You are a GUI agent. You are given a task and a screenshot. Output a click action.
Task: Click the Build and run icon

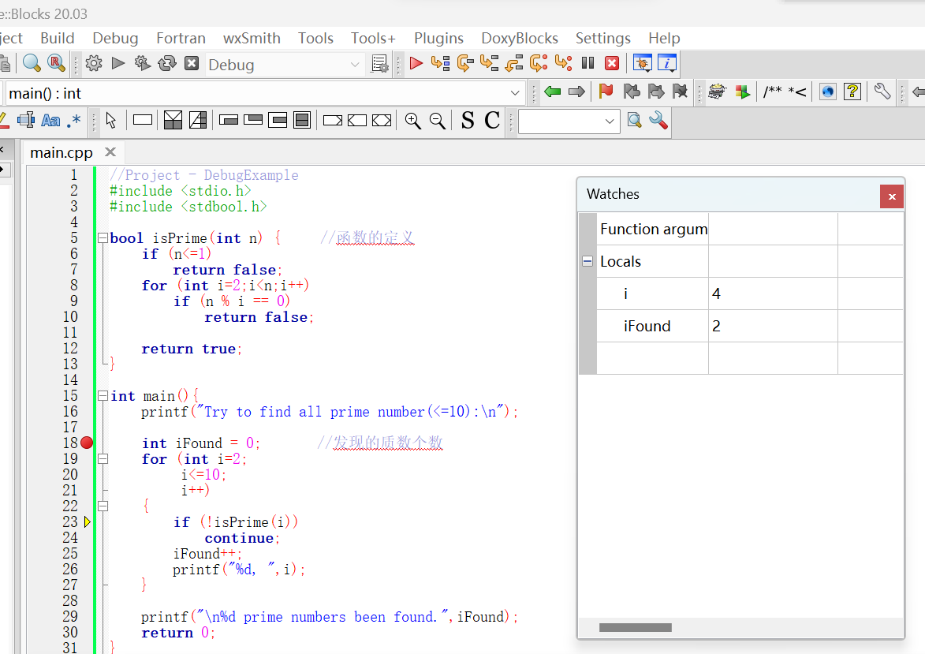click(x=142, y=63)
